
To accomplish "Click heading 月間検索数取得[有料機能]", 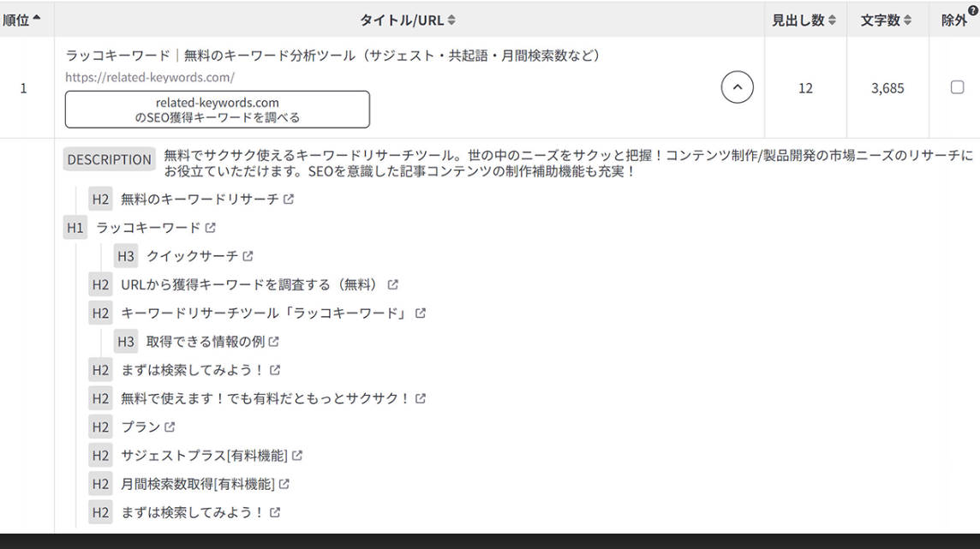I will tap(198, 484).
